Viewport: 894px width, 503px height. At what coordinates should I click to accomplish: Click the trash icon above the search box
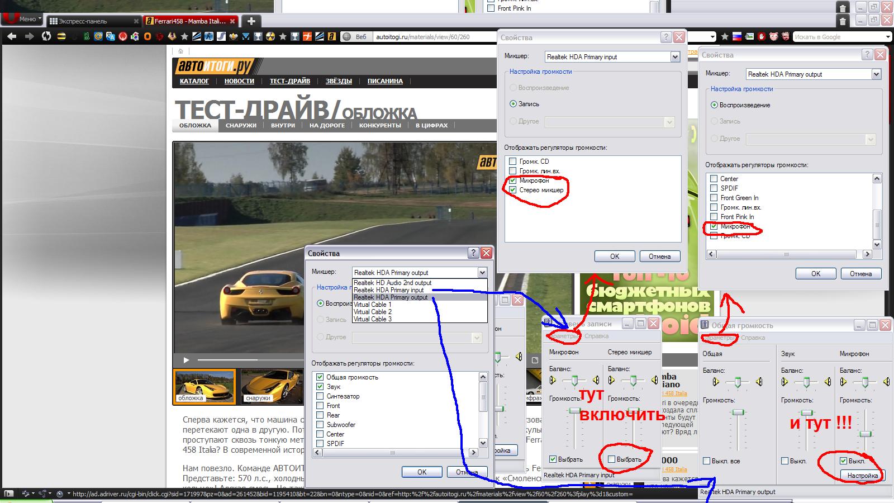[843, 22]
